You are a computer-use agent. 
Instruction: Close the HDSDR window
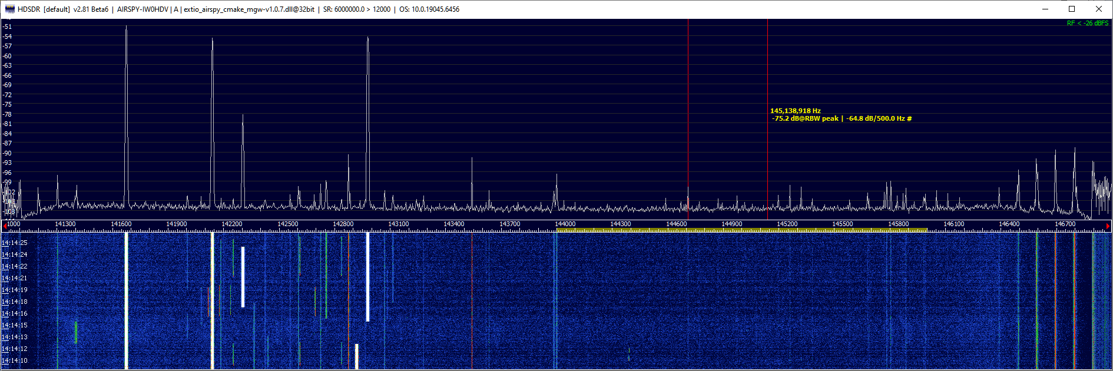pos(1099,9)
